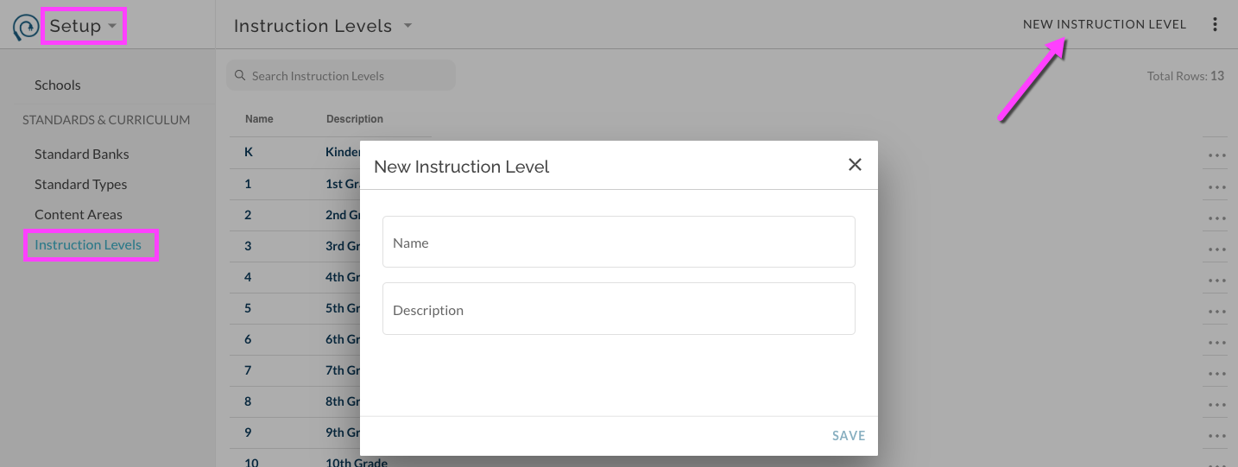
Task: Click the name cell 6
Action: (248, 339)
